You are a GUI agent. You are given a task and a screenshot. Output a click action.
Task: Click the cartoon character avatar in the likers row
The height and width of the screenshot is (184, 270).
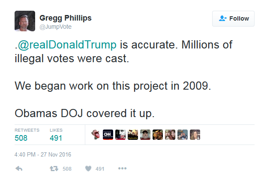158,135
